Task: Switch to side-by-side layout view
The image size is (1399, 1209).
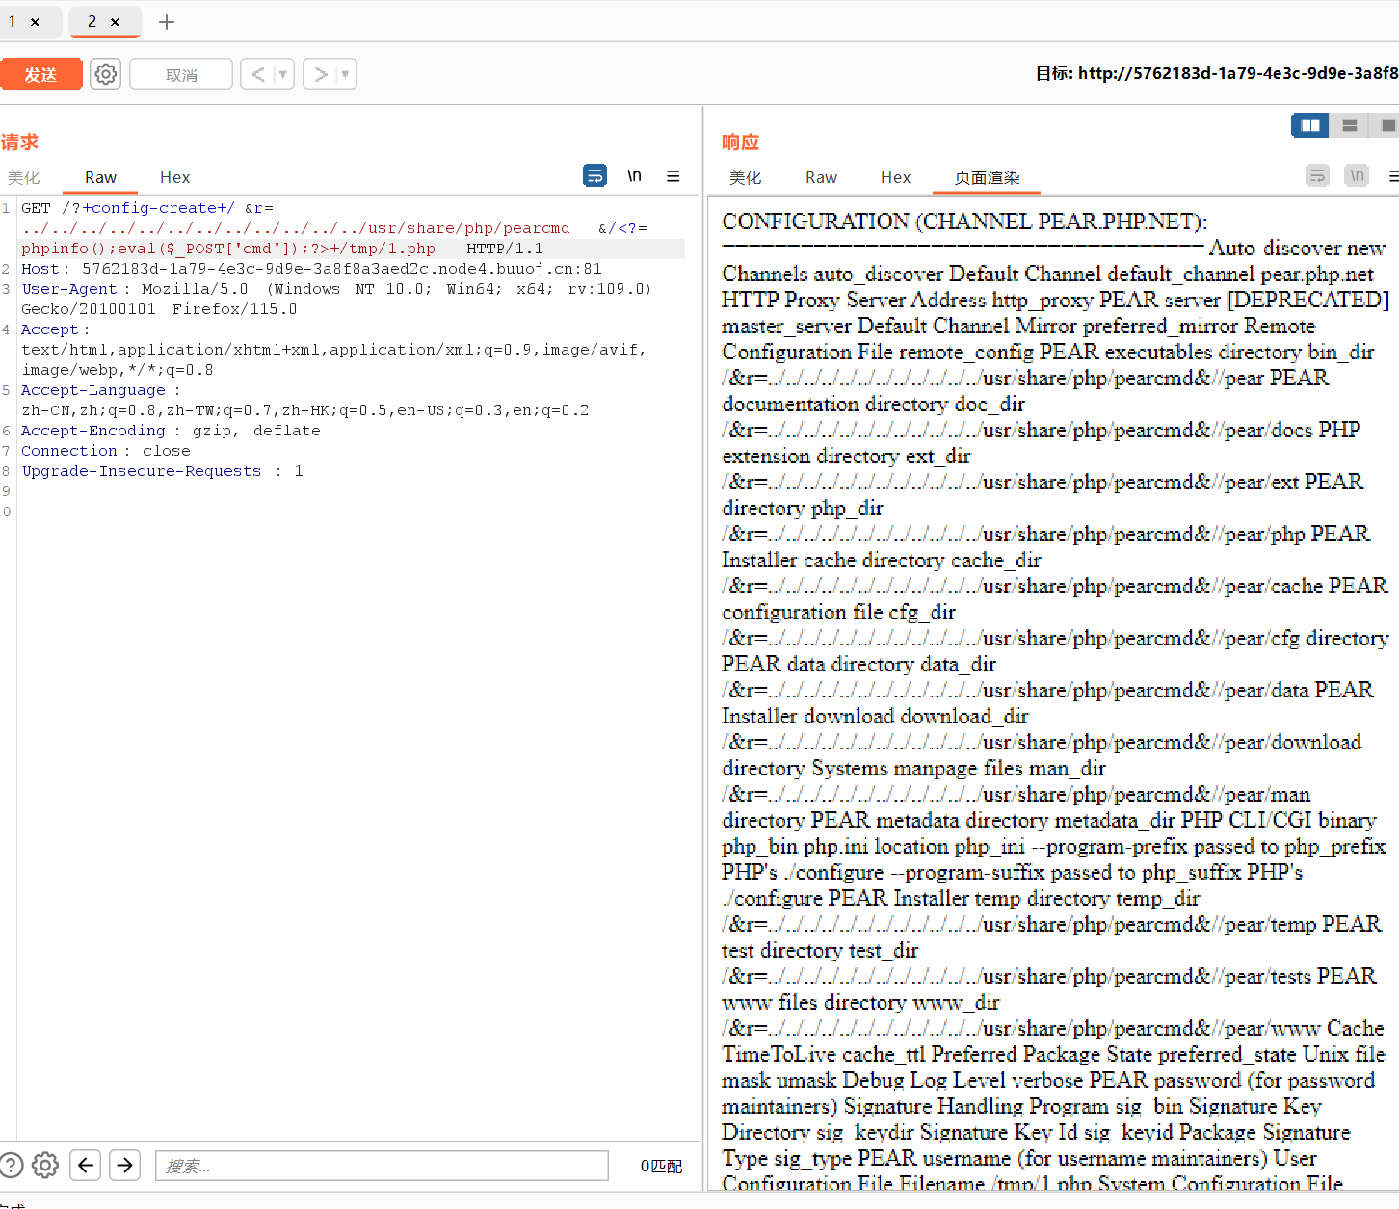Action: pos(1310,125)
